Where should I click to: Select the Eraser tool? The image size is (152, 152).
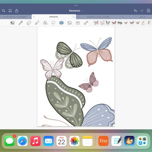(29, 23)
